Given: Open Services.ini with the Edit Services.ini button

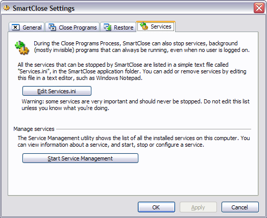Looking at the screenshot, I should coord(57,91).
